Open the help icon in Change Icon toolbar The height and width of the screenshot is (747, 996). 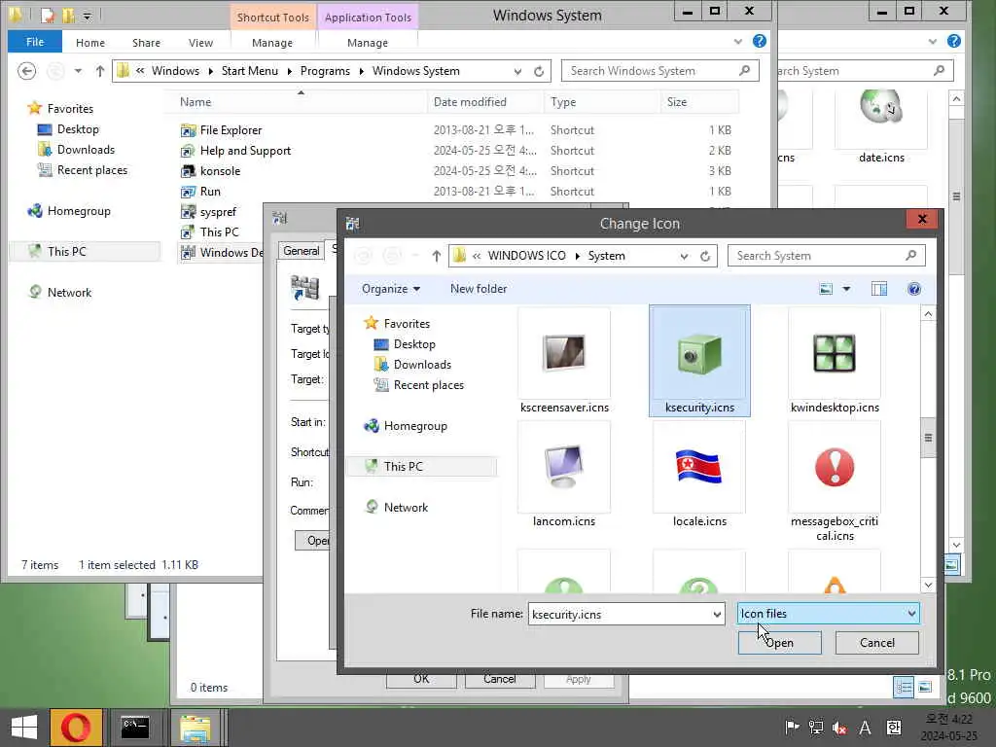tap(914, 289)
